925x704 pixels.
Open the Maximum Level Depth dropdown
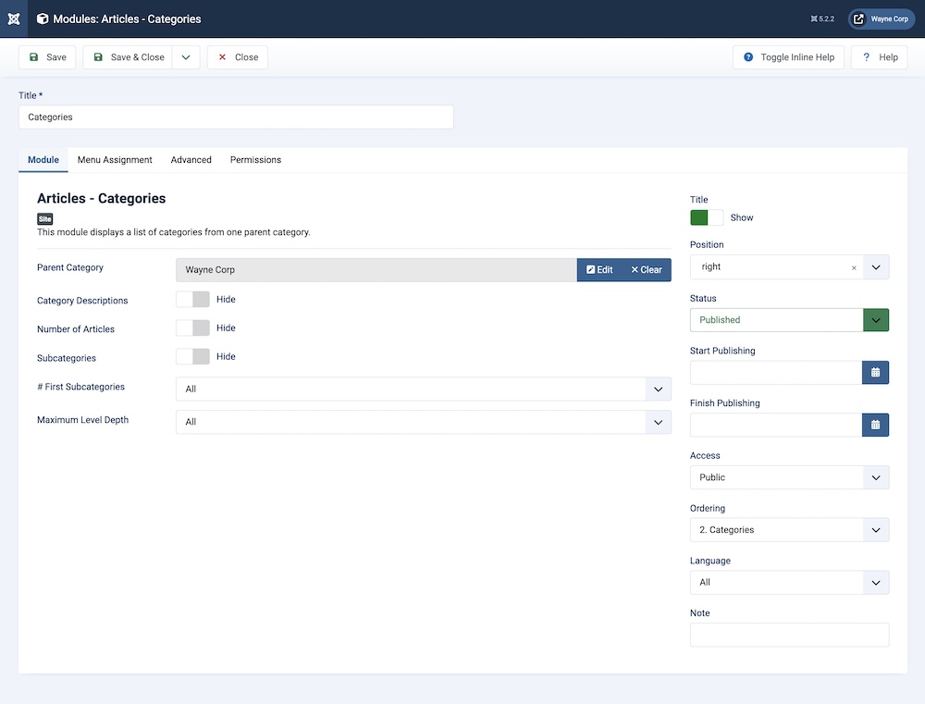pyautogui.click(x=423, y=422)
